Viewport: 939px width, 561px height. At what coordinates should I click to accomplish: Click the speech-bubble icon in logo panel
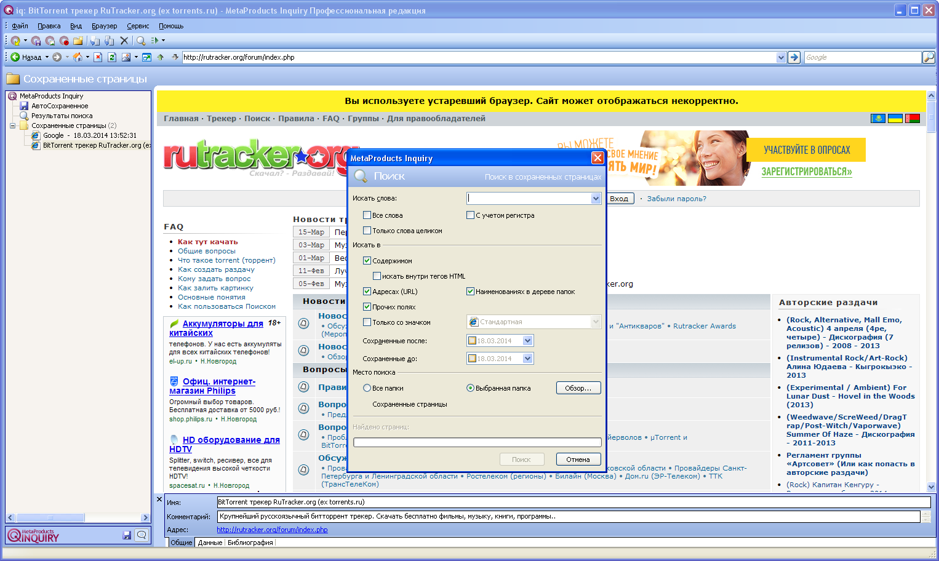[x=142, y=535]
